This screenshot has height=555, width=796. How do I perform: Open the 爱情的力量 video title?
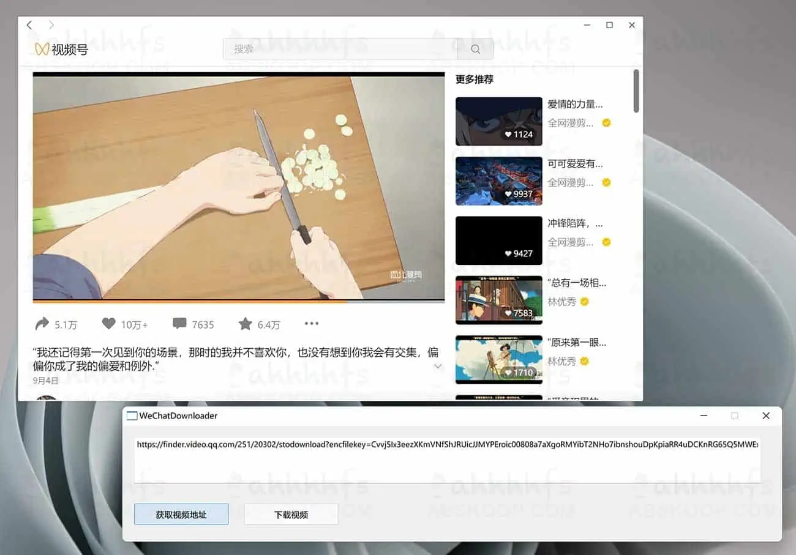[575, 104]
